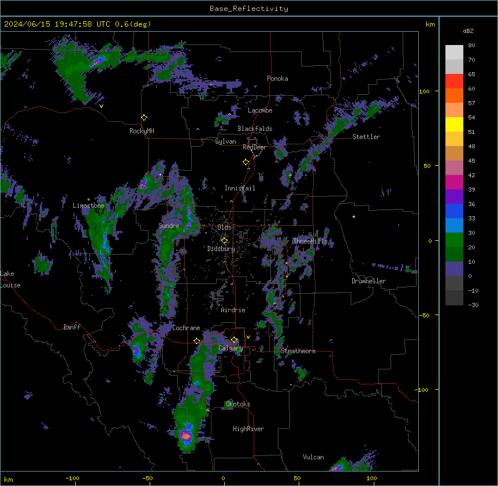Click the Limestone label
The width and height of the screenshot is (498, 486).
(88, 205)
